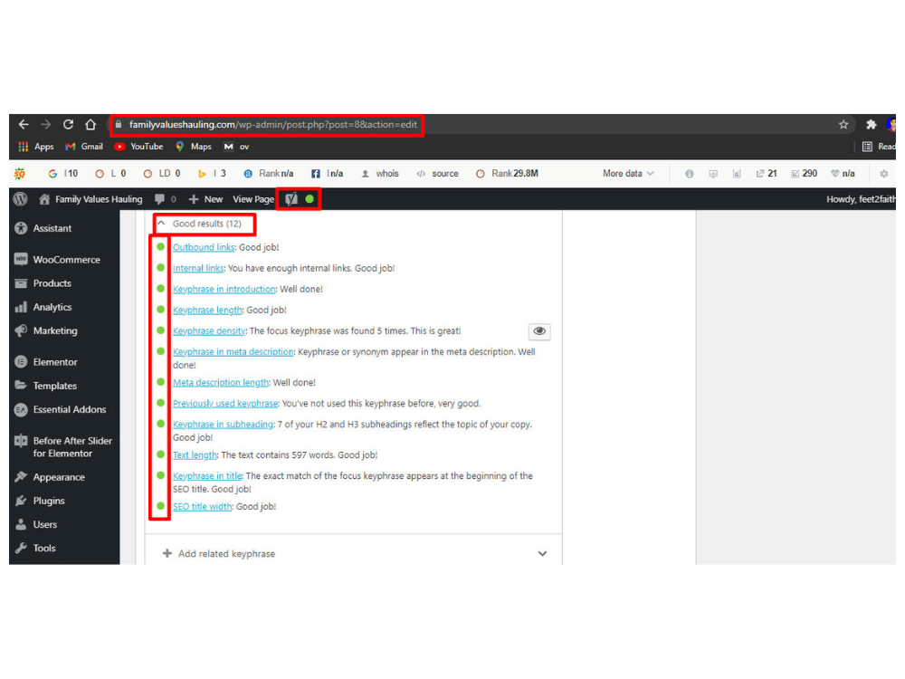Check the Facebook likes 'I n/a' parameter

click(328, 173)
